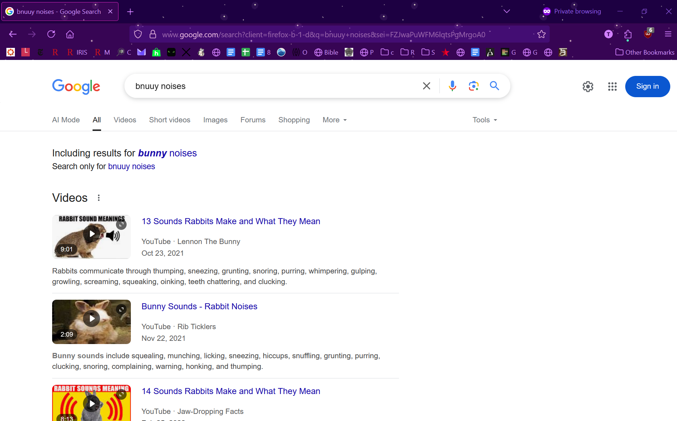Start a voice search with microphone
Screen dimensions: 677x421
click(x=452, y=86)
